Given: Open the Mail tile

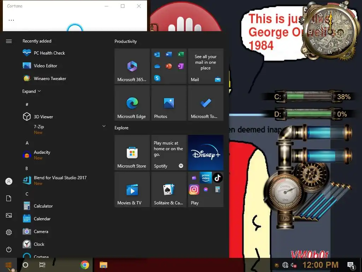Looking at the screenshot, I should 206,66.
